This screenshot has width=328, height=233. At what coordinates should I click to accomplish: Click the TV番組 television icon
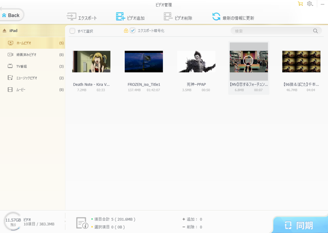pos(10,66)
